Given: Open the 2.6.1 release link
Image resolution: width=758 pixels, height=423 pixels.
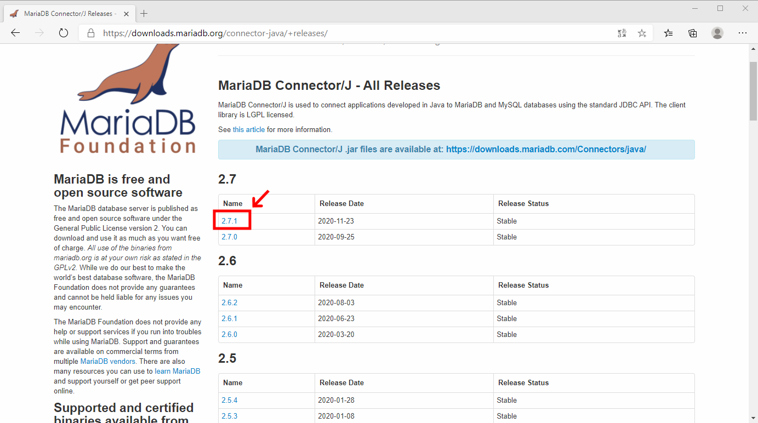Looking at the screenshot, I should click(x=230, y=319).
